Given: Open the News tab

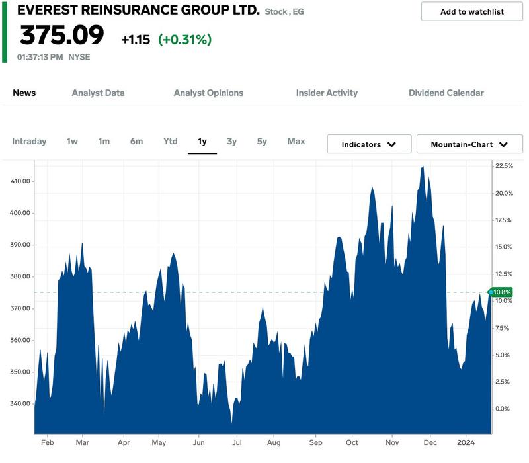Looking at the screenshot, I should [x=24, y=93].
